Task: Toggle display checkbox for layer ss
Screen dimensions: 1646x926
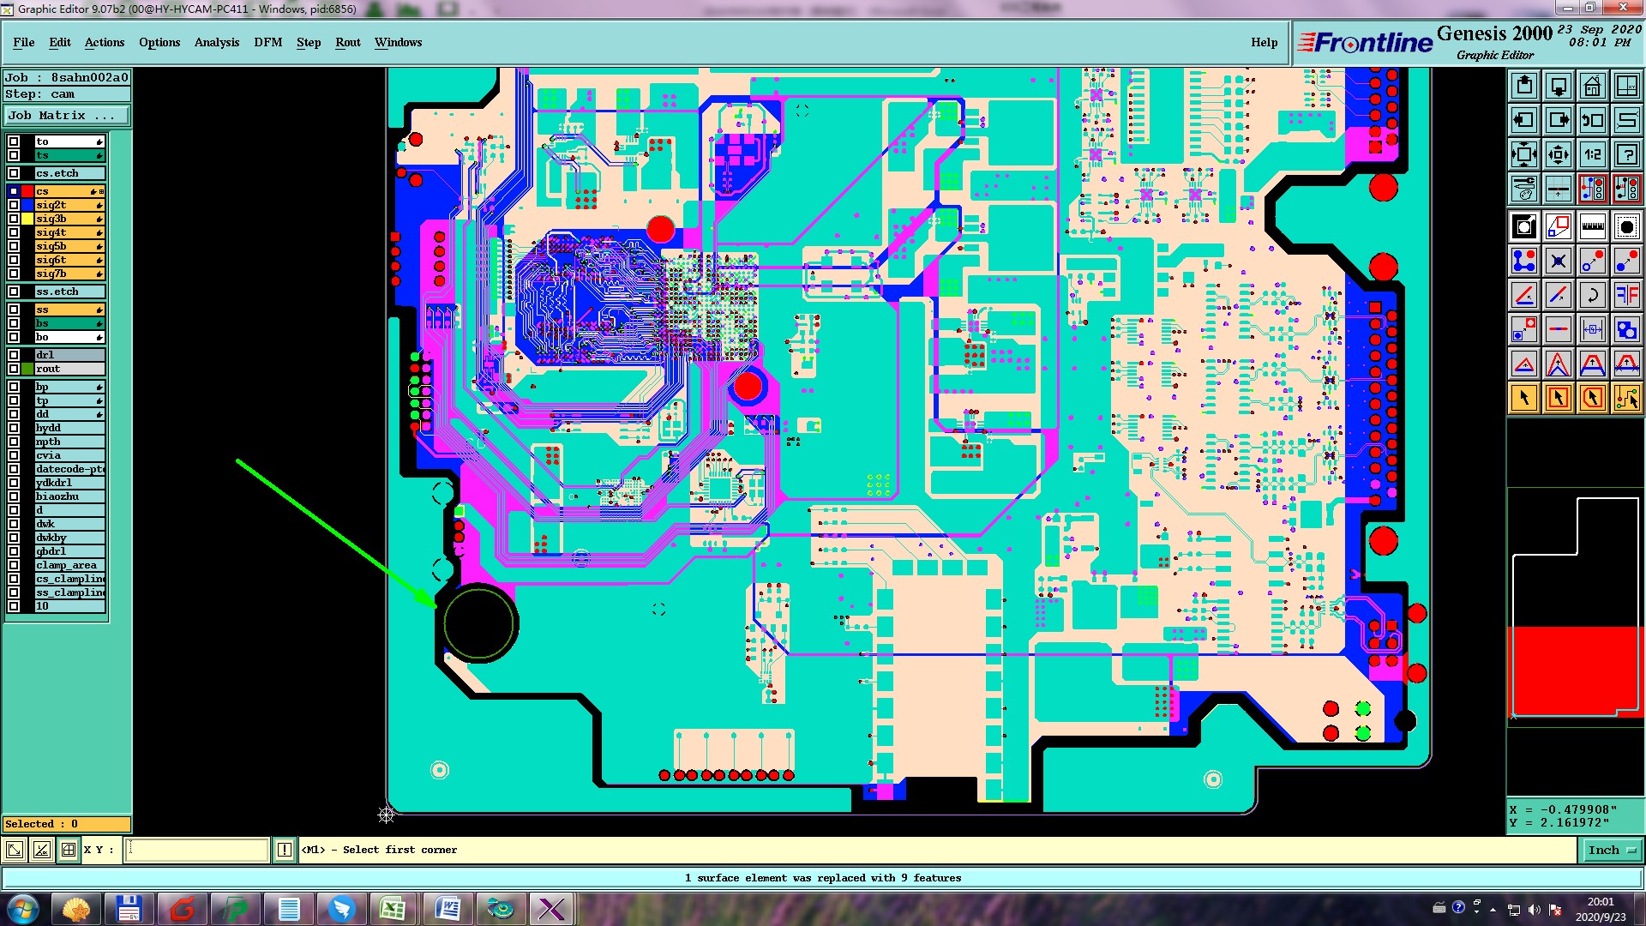Action: click(x=14, y=310)
